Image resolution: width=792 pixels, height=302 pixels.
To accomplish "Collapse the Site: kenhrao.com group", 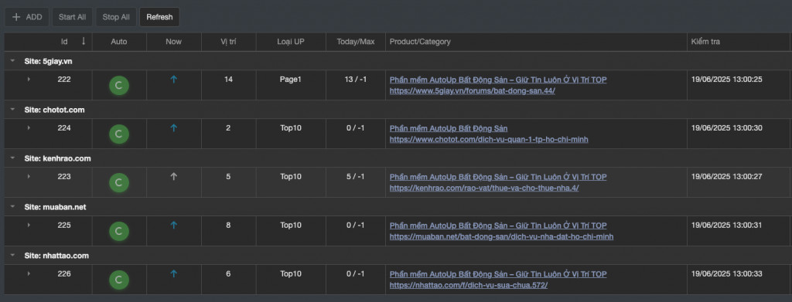I will pyautogui.click(x=12, y=158).
